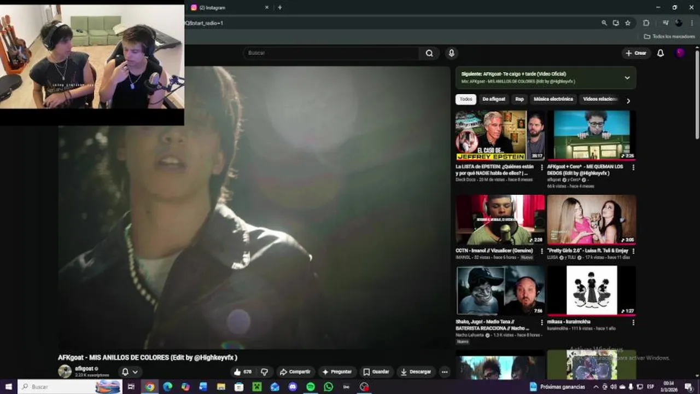The height and width of the screenshot is (394, 700).
Task: Open Discord from the taskbar
Action: [x=293, y=387]
